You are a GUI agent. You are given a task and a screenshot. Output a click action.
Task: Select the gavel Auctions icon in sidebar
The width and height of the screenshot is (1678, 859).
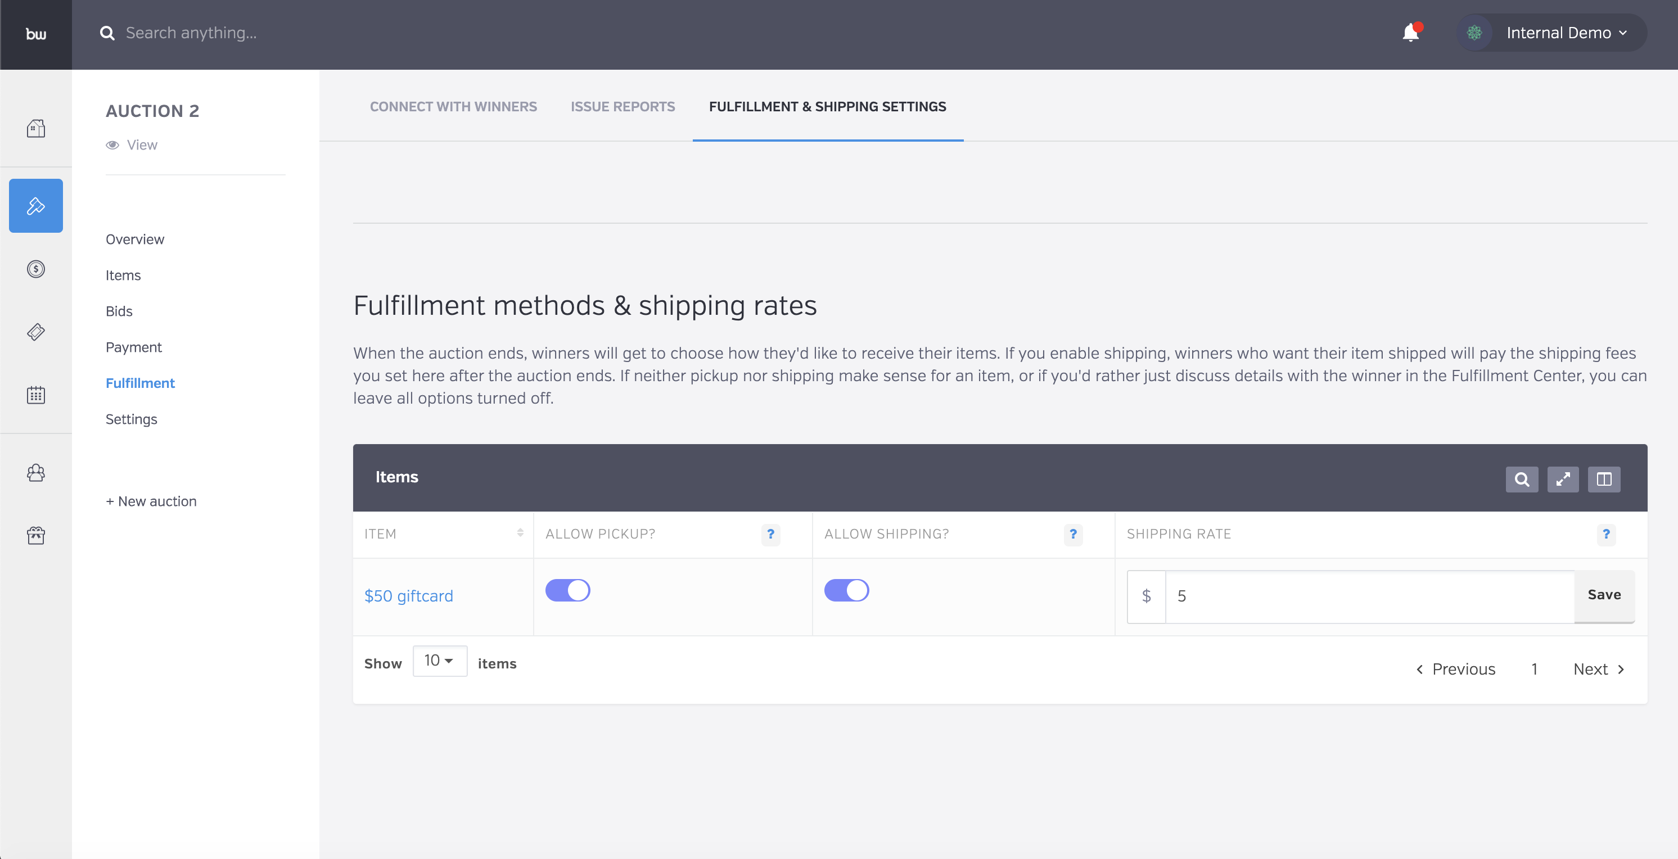click(x=36, y=205)
